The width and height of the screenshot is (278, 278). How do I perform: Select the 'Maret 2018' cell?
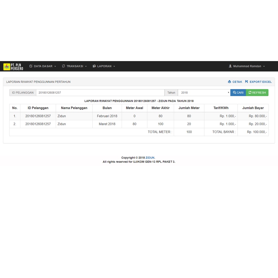[107, 124]
